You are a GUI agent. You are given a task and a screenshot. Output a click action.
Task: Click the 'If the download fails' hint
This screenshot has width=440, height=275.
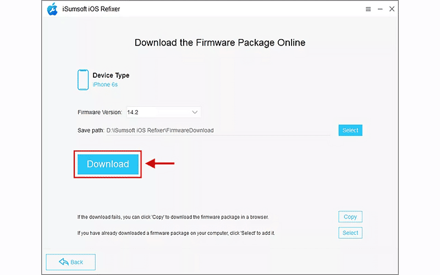[173, 217]
